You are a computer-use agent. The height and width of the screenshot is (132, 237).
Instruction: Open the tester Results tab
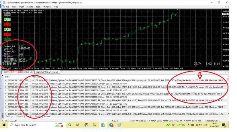[19, 116]
